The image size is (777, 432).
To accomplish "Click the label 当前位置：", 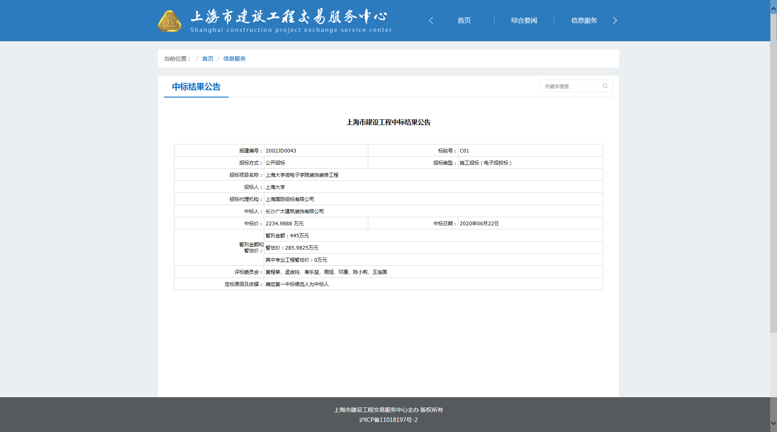I will (178, 59).
